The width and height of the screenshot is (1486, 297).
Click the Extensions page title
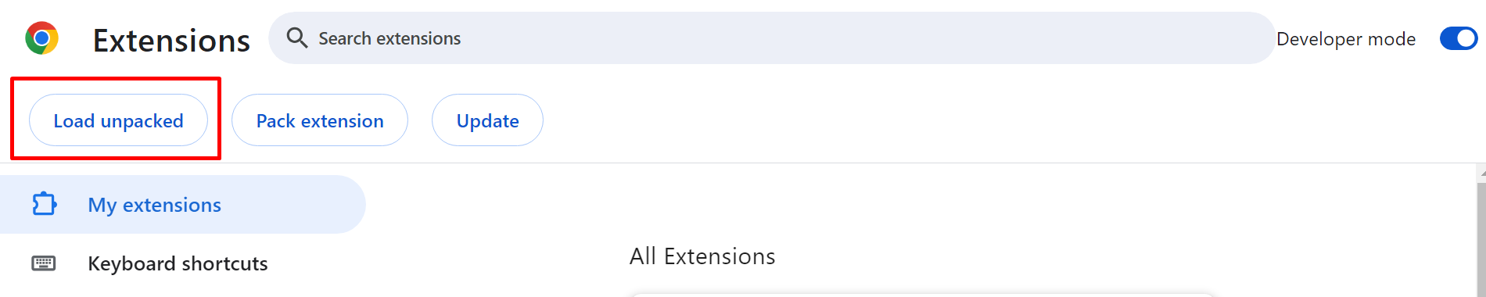171,40
